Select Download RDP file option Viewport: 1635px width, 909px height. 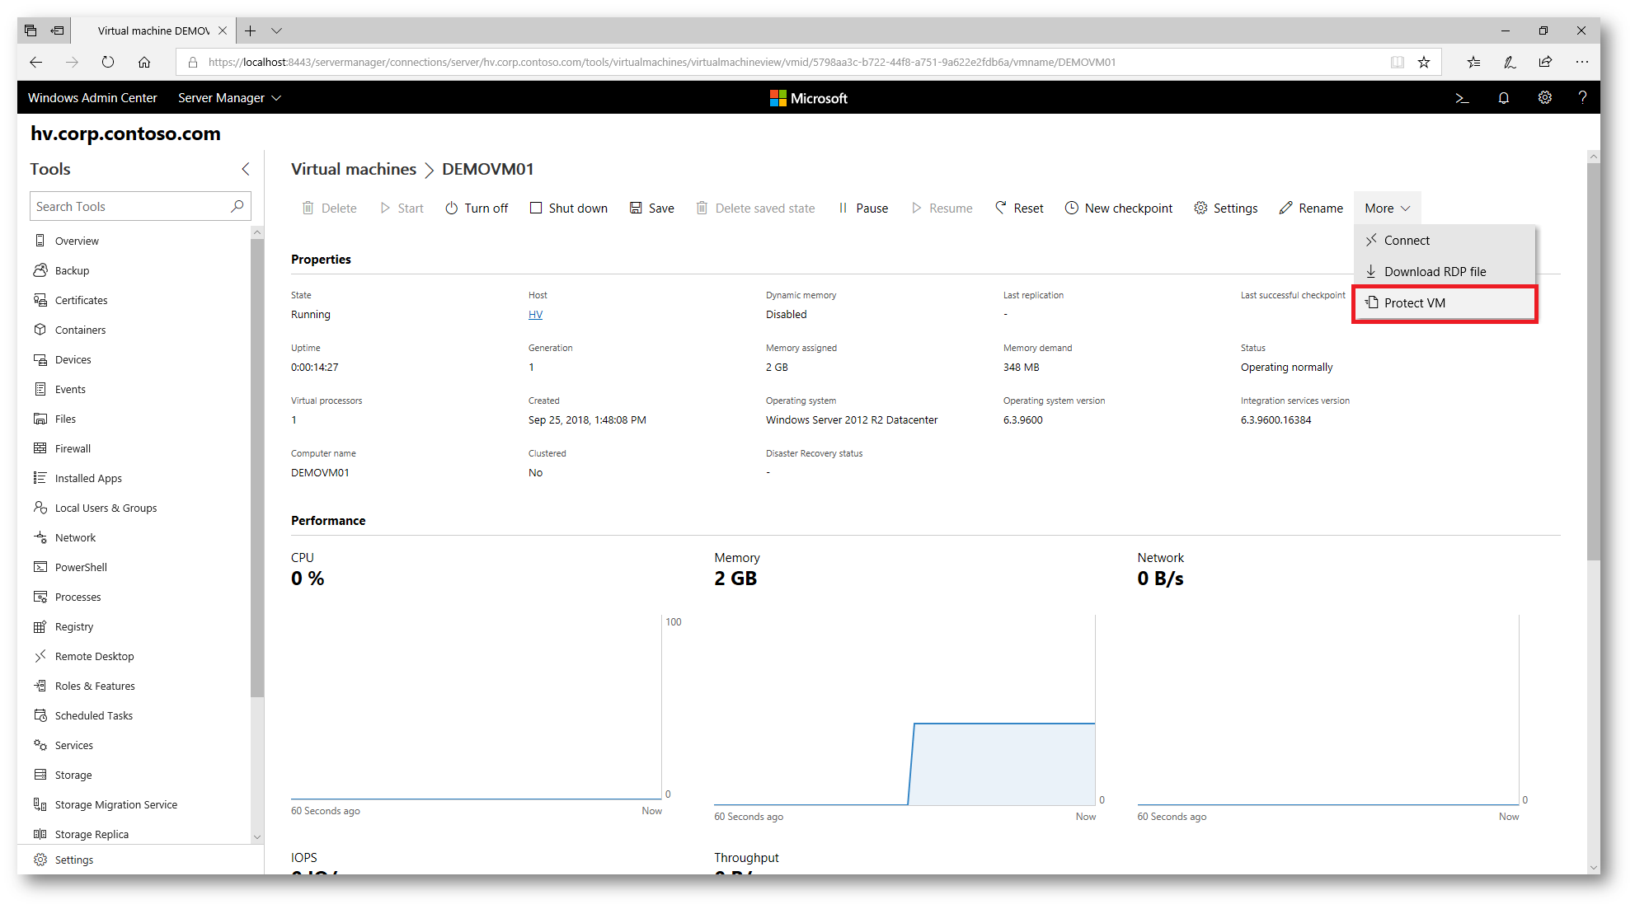[x=1445, y=272]
